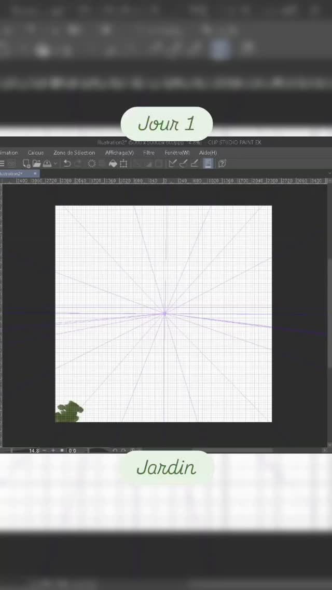Zoom out with the minus button
The height and width of the screenshot is (590, 332).
pyautogui.click(x=45, y=450)
